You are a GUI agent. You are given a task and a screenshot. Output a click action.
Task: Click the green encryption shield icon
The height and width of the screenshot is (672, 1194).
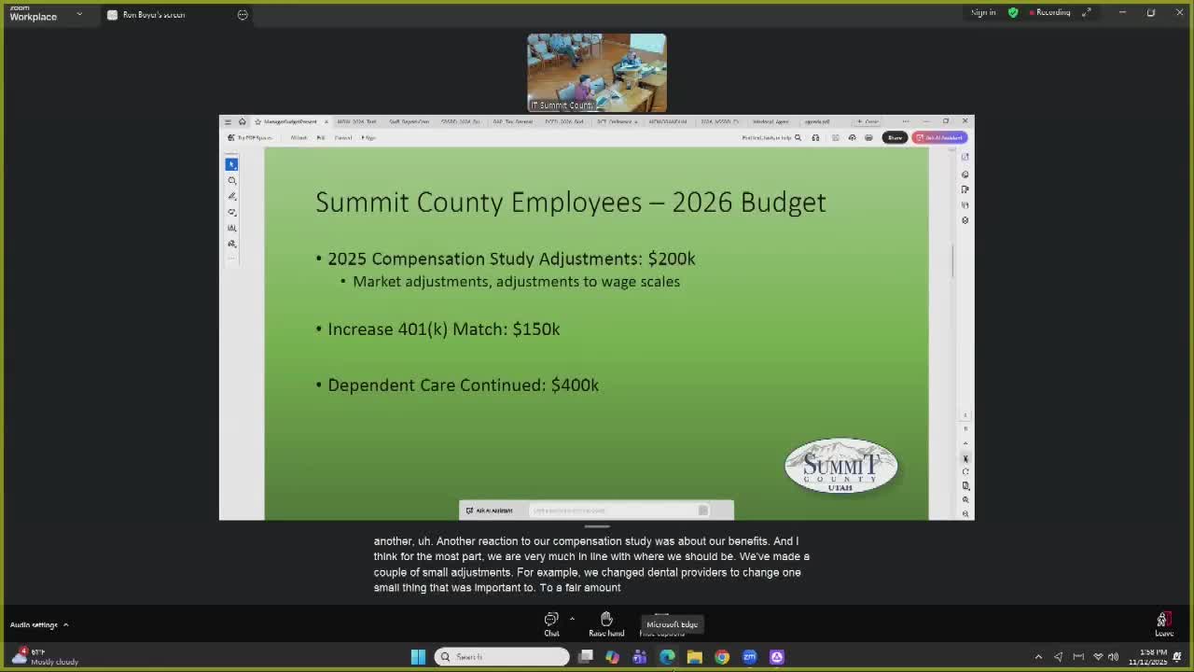pos(1013,12)
